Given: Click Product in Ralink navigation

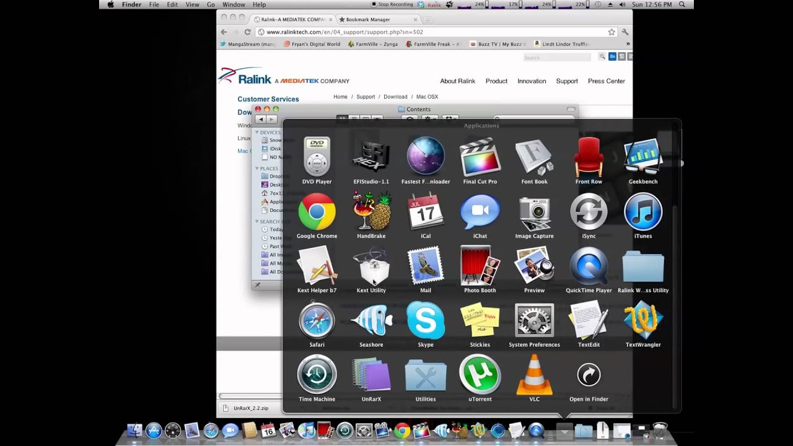Looking at the screenshot, I should (x=496, y=81).
